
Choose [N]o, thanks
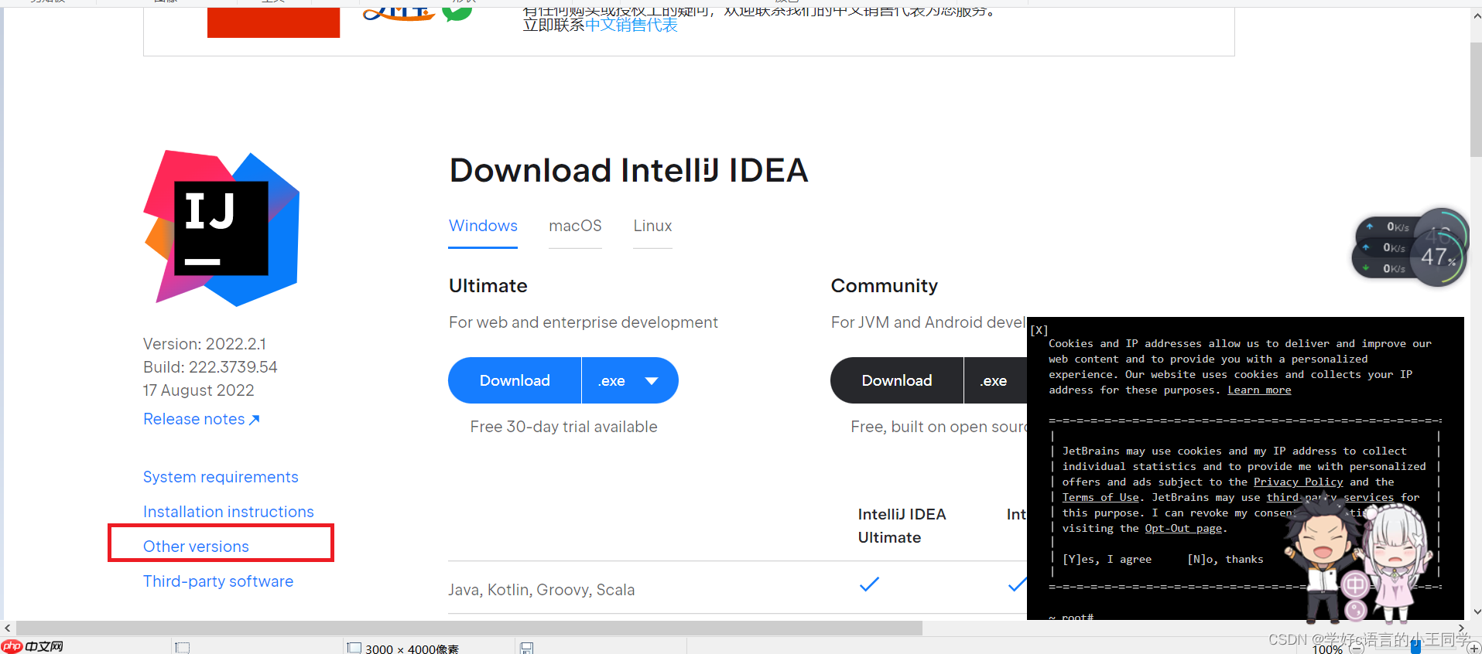click(1225, 560)
